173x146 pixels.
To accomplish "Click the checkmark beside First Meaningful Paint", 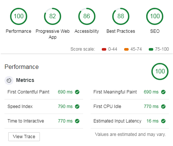I will coord(163,92).
